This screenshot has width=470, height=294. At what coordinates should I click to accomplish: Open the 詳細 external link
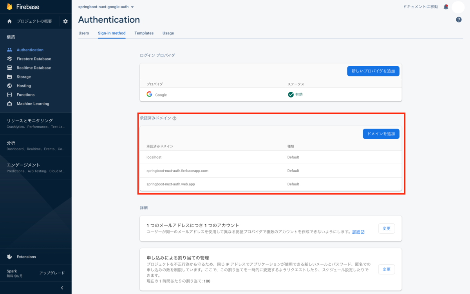(358, 232)
